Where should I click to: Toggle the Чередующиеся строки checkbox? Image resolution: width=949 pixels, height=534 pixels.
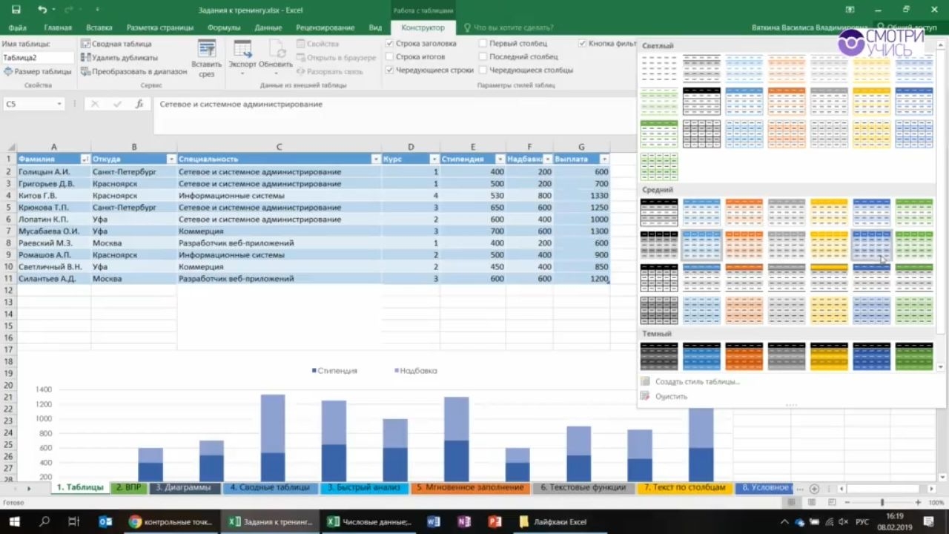(390, 70)
